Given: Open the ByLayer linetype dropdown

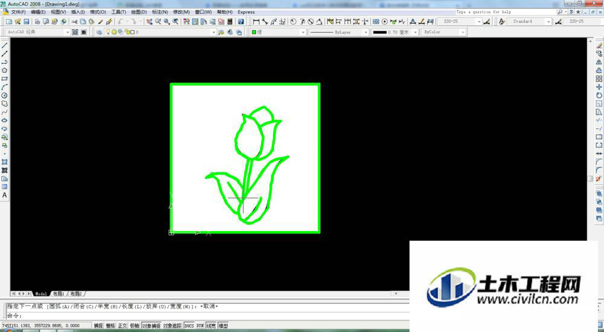Looking at the screenshot, I should coord(338,32).
